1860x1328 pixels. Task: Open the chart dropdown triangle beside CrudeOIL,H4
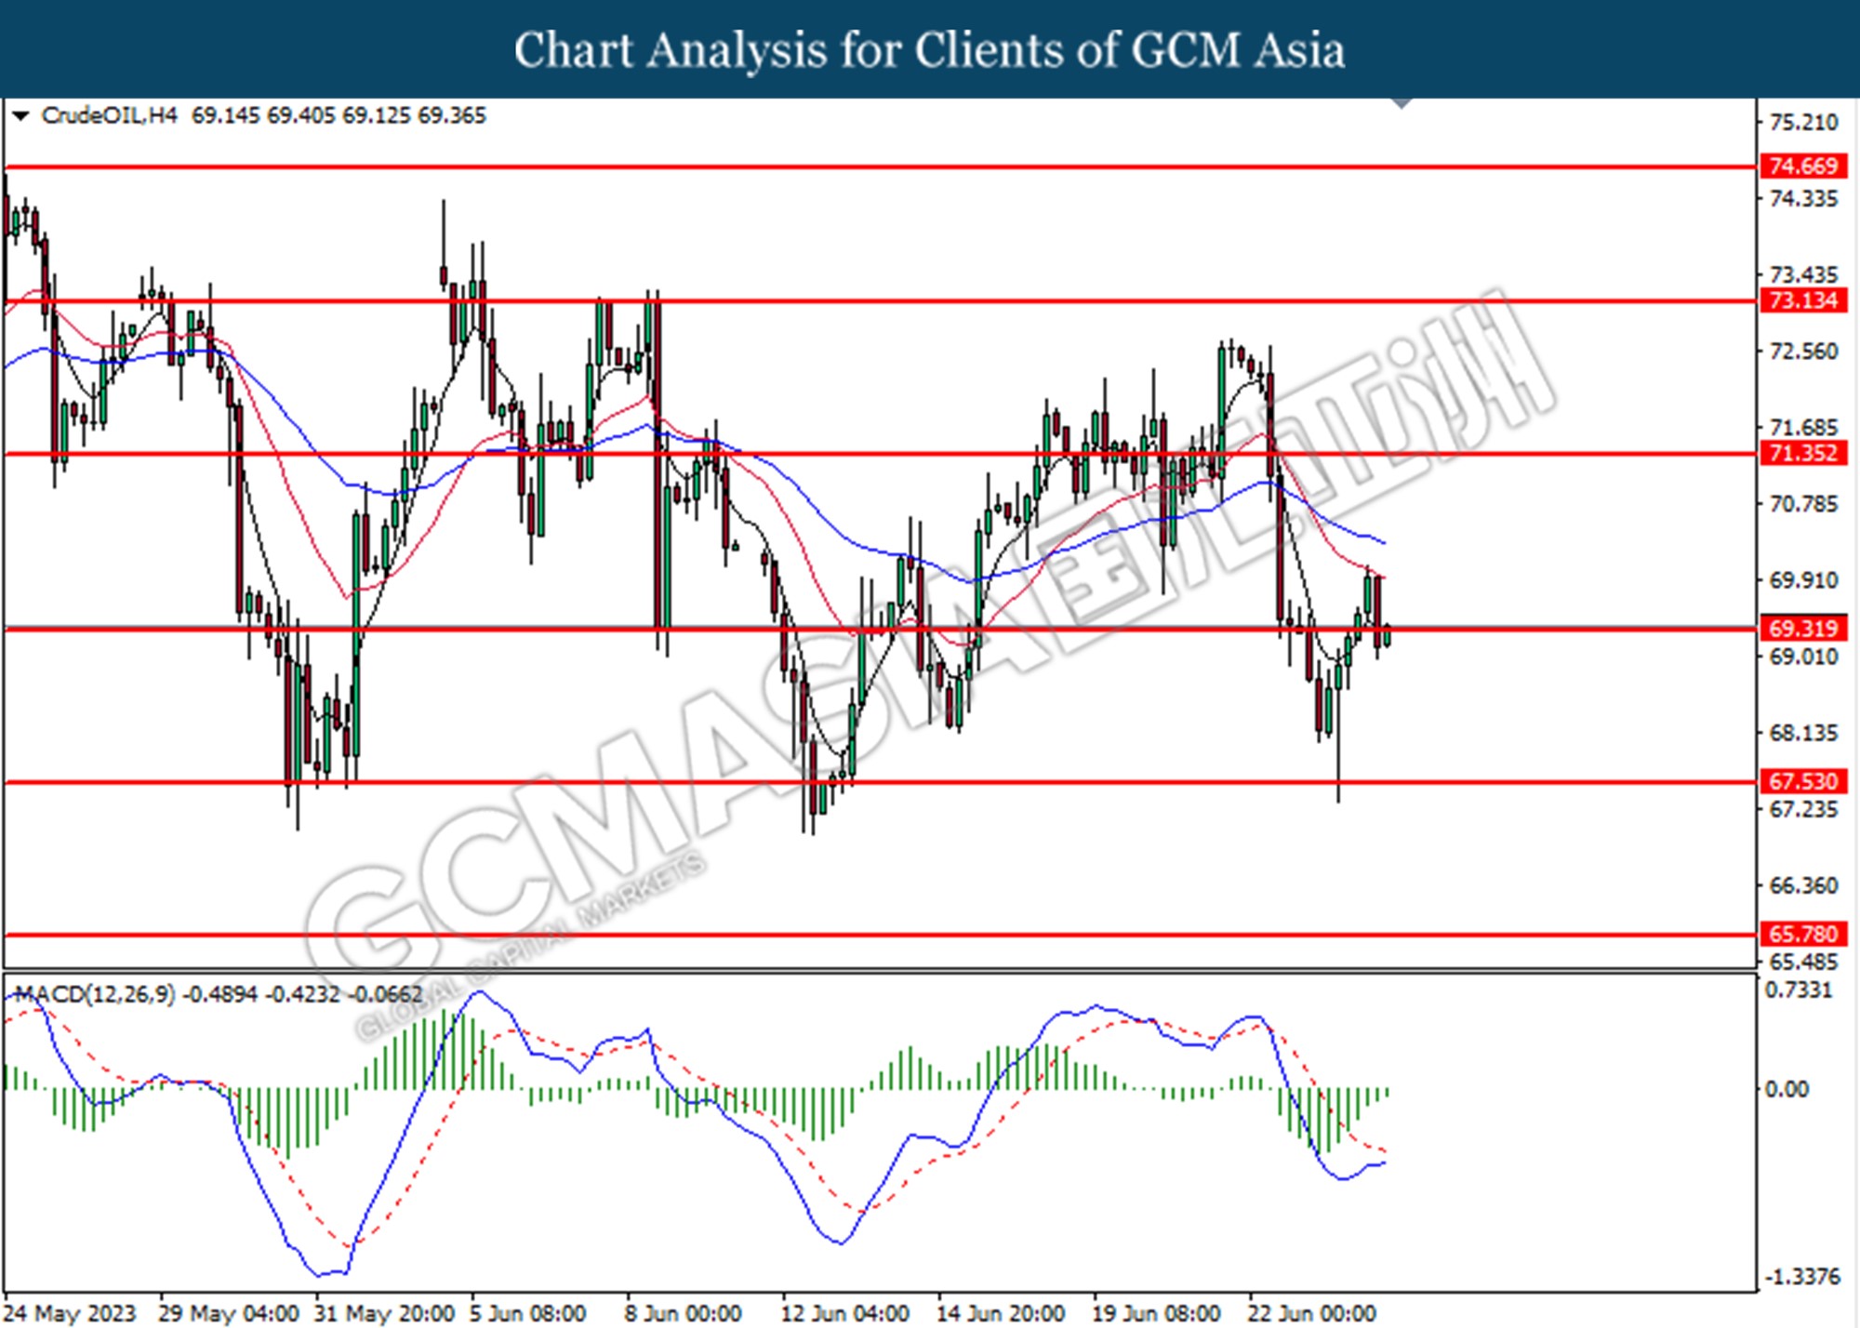point(20,116)
